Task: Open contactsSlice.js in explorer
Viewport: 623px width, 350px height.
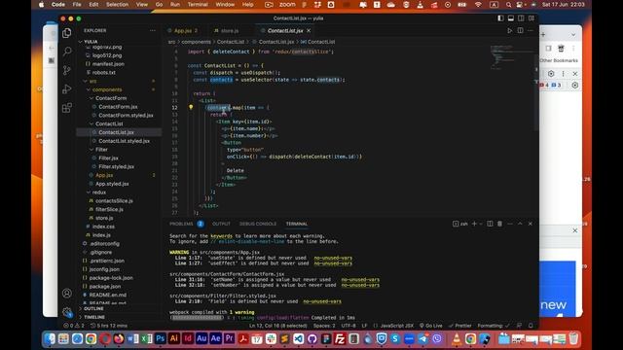Action: 114,201
